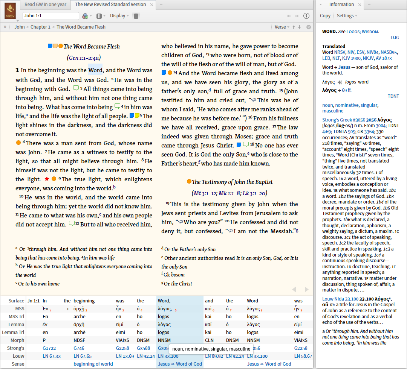This screenshot has height=369, width=407.
Task: Click Strong's number G1722 in interlinear
Action: click(x=49, y=348)
